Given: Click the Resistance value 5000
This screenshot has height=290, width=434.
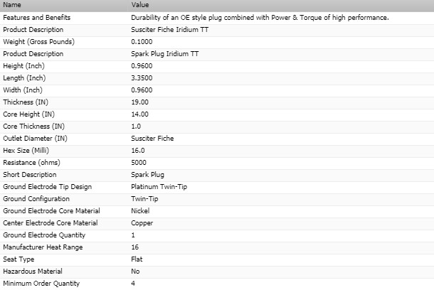Looking at the screenshot, I should [x=139, y=162].
